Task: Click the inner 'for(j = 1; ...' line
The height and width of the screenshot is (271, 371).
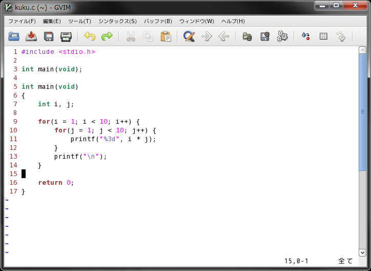Action: pyautogui.click(x=105, y=130)
